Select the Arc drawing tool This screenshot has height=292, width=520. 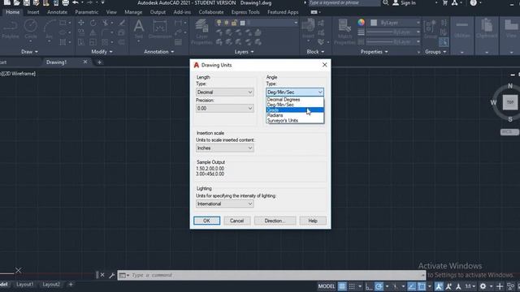tap(49, 29)
